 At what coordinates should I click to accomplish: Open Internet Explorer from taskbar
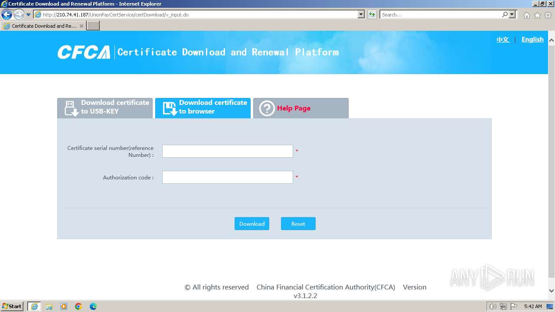pos(34,306)
